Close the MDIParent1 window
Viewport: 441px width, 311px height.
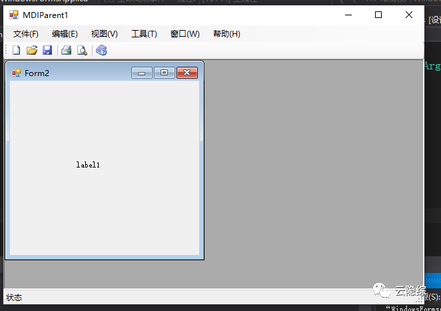pos(409,15)
